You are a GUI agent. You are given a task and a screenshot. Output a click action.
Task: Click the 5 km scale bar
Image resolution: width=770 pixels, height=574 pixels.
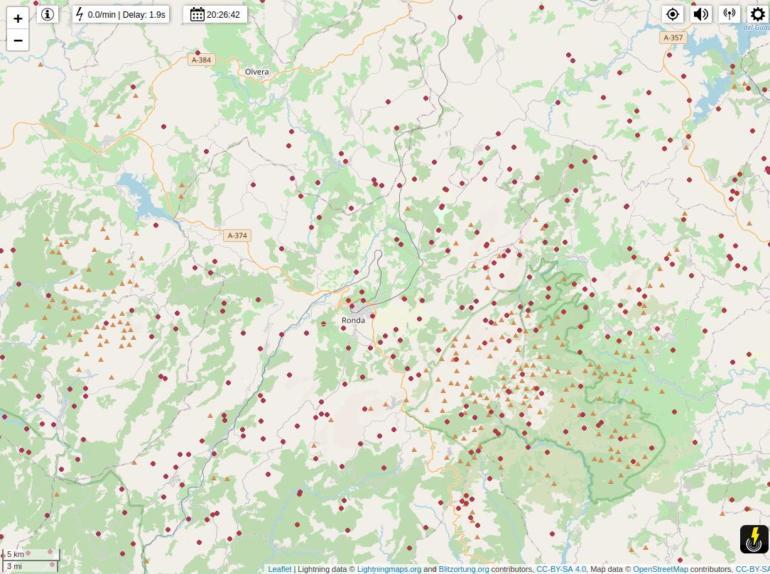(31, 554)
